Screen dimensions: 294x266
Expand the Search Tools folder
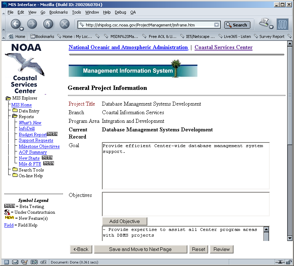[15, 169]
